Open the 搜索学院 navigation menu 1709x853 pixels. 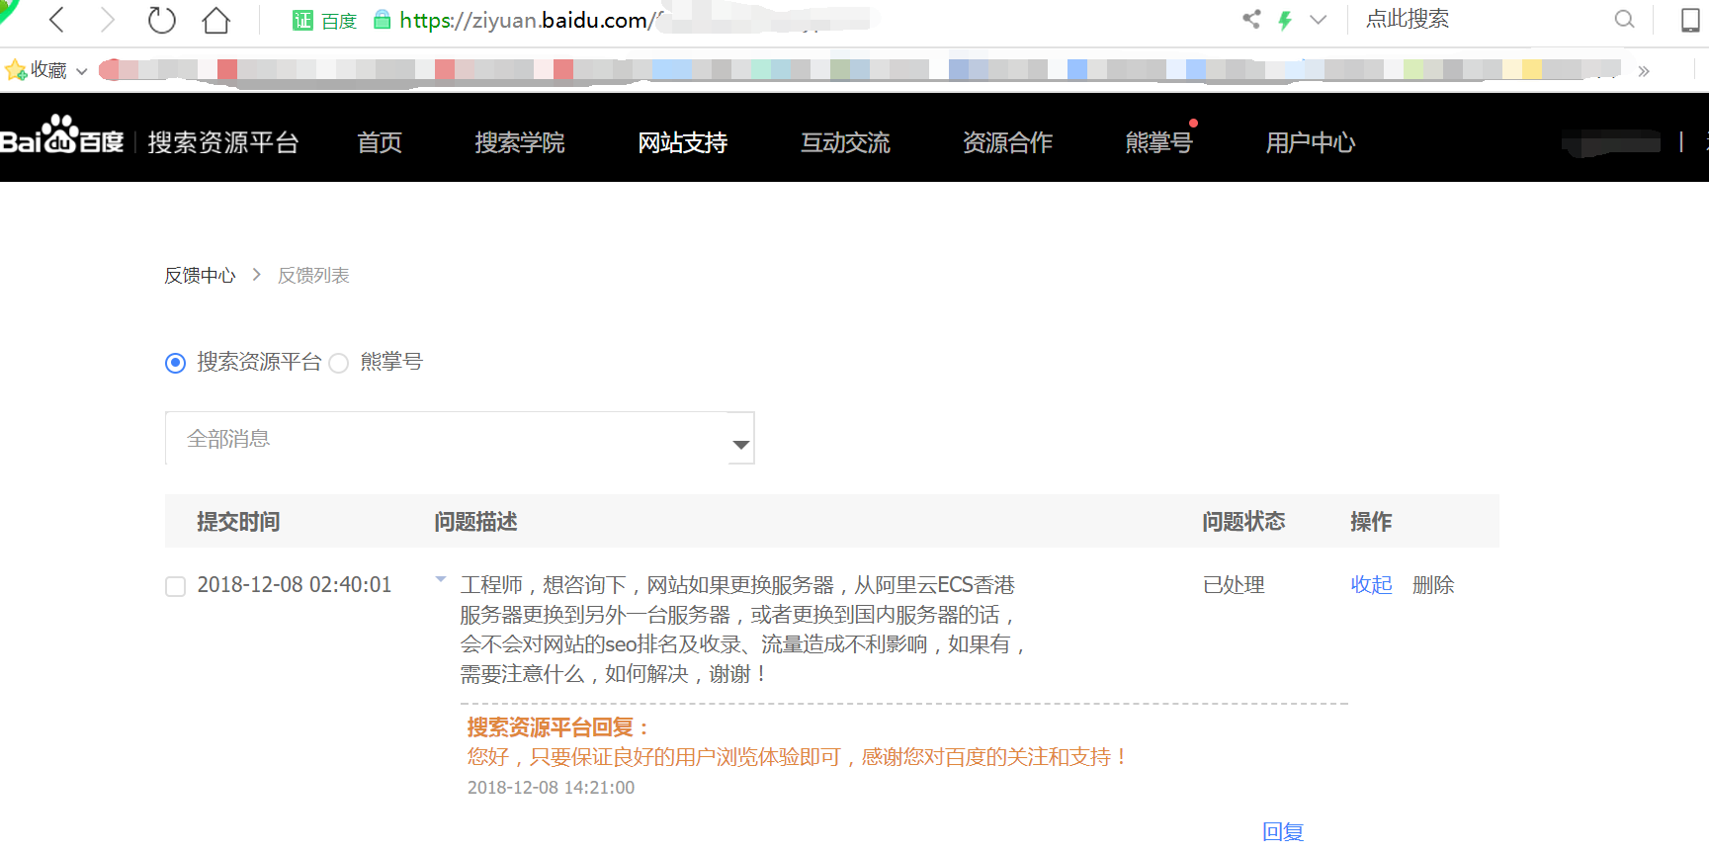click(x=519, y=142)
